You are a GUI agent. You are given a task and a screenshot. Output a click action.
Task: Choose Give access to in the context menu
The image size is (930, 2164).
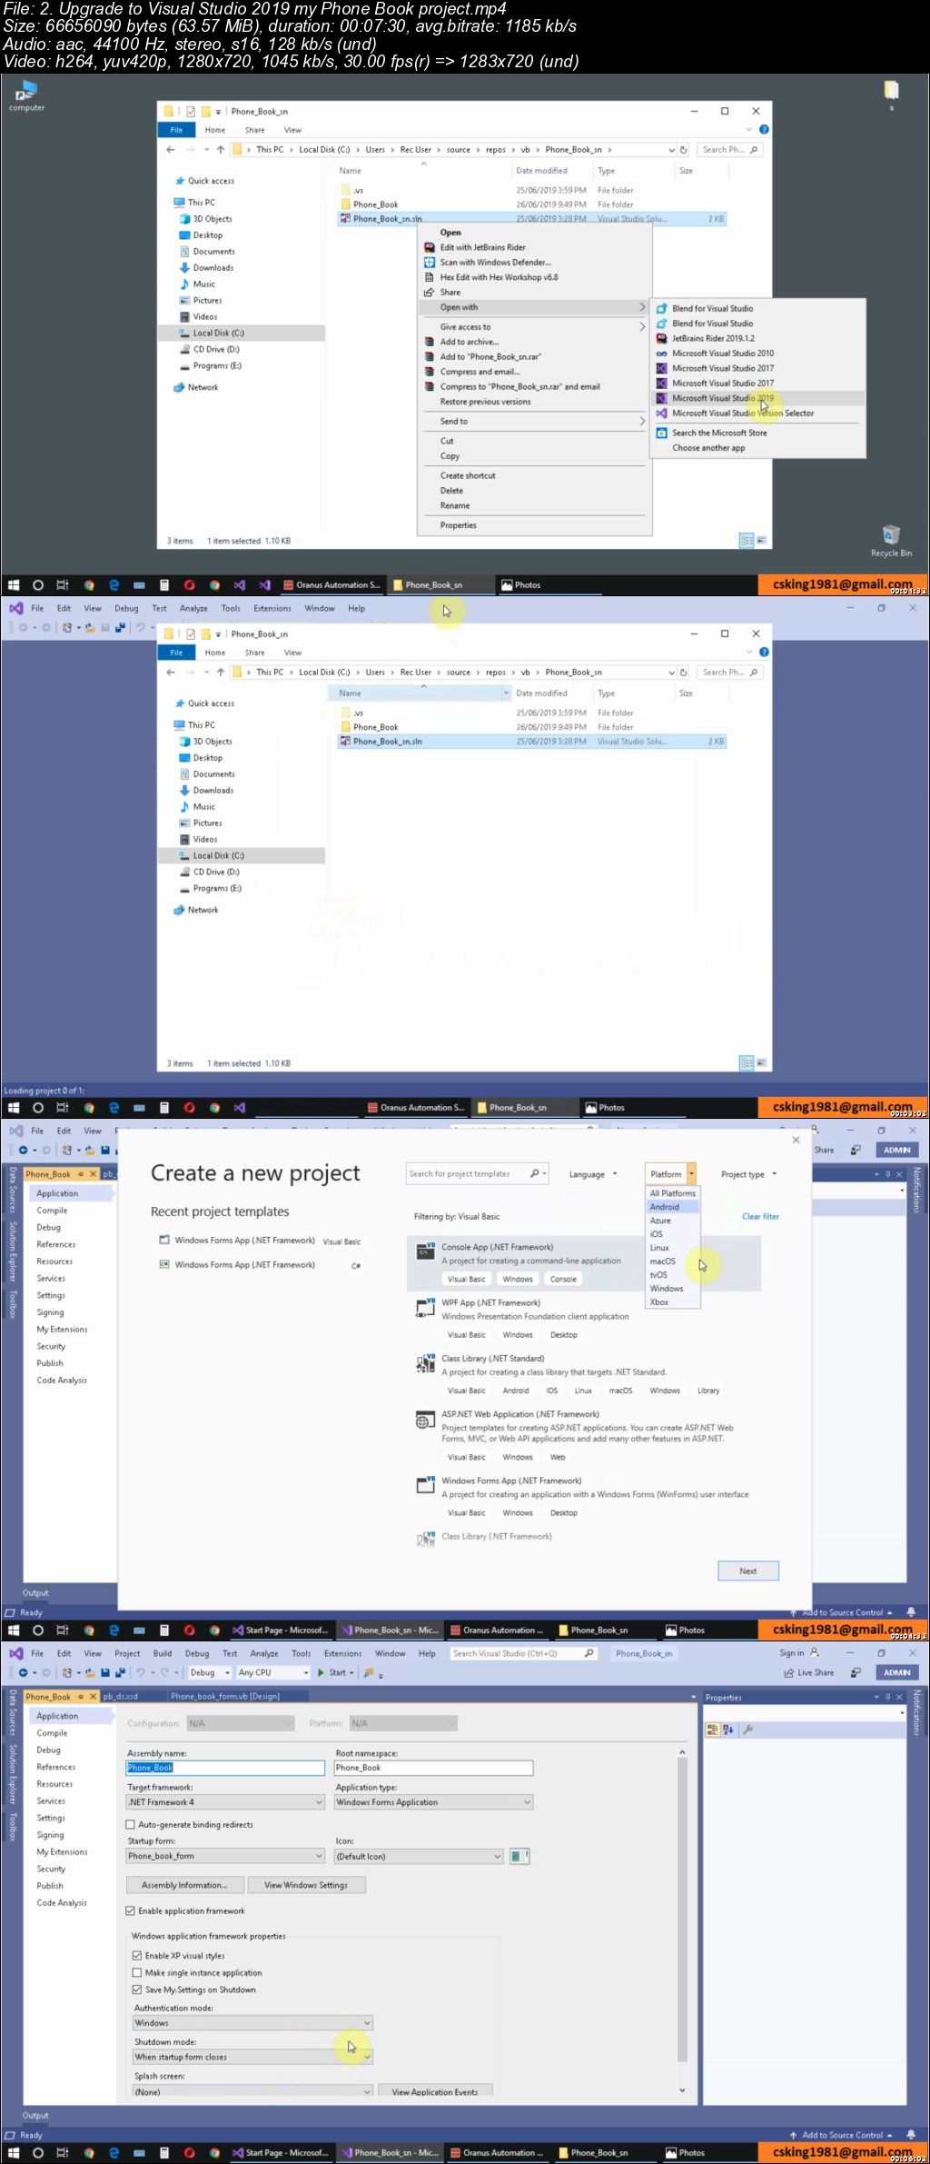[x=534, y=327]
